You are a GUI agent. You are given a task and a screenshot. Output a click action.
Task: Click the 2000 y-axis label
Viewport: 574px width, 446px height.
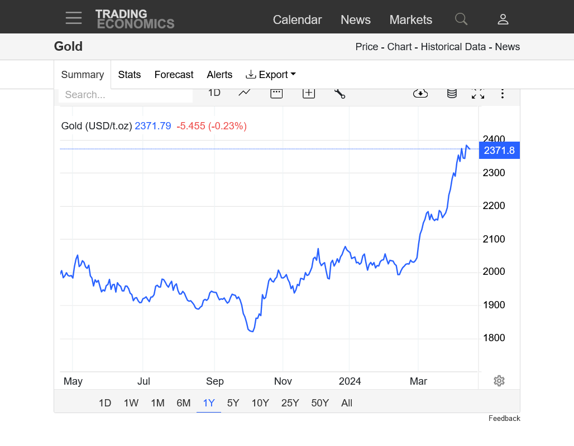tap(494, 272)
